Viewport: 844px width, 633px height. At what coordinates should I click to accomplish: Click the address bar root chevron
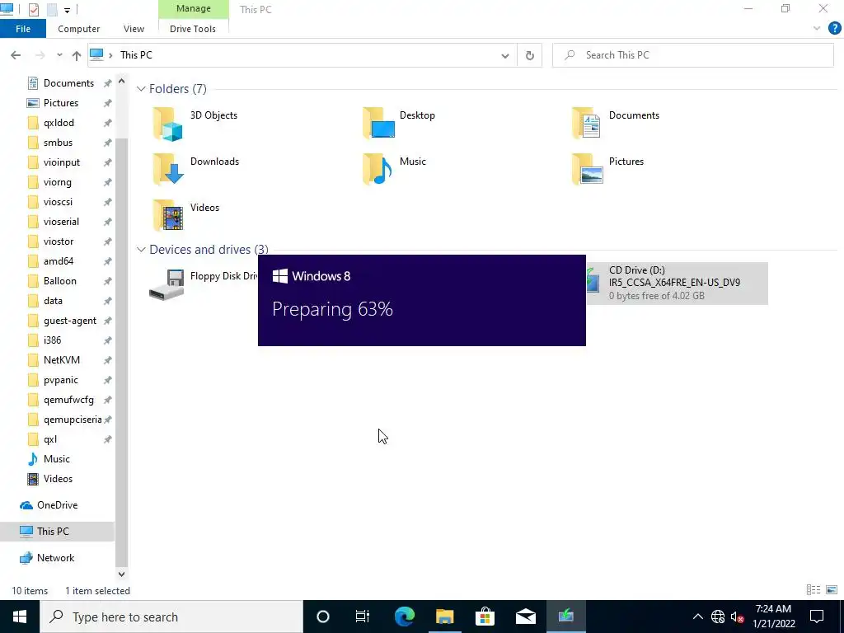[x=110, y=55]
